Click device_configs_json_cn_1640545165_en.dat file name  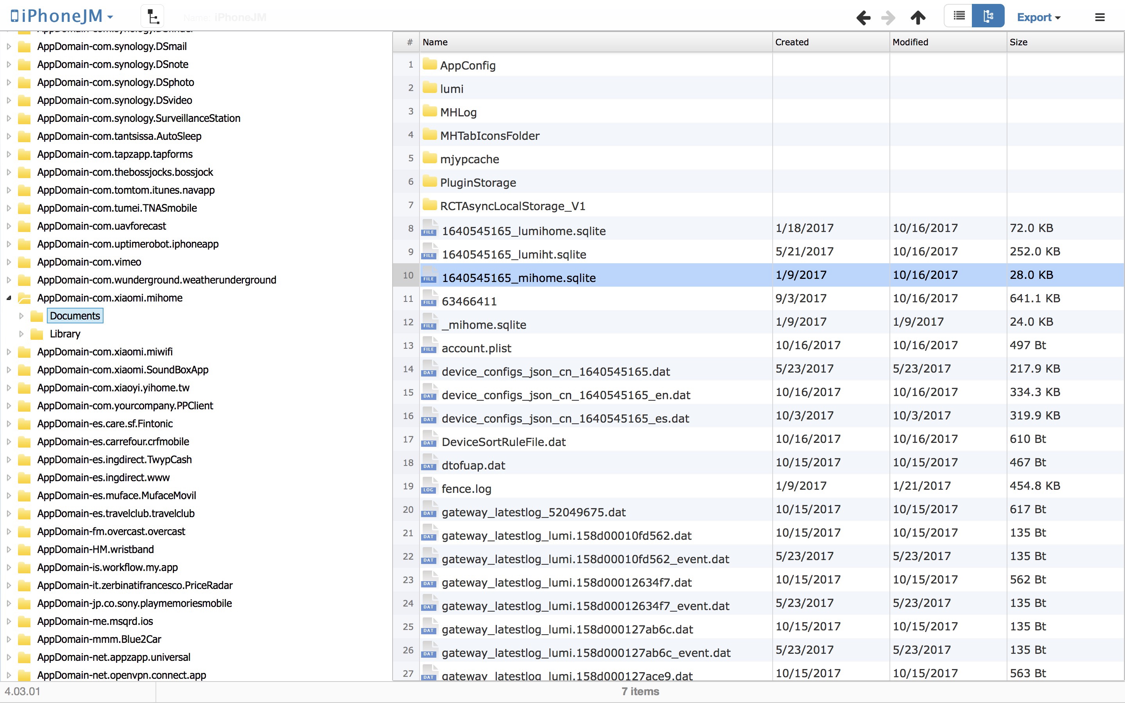[x=566, y=395]
